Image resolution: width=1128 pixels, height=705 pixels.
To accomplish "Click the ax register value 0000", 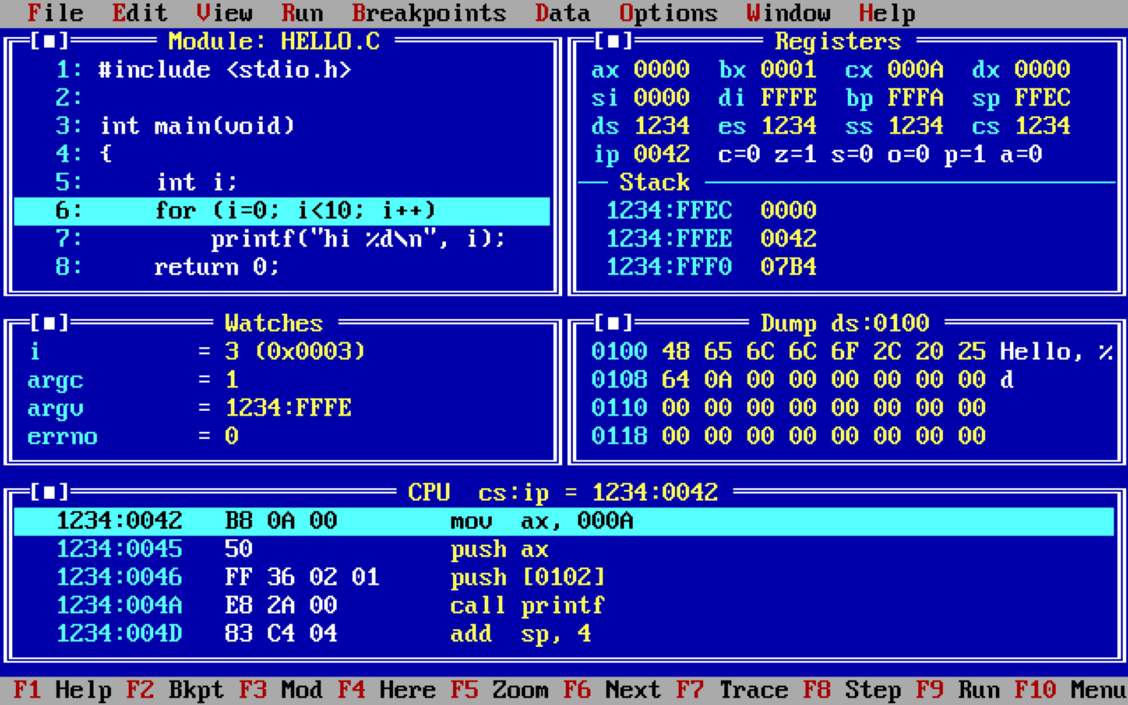I will [x=662, y=70].
